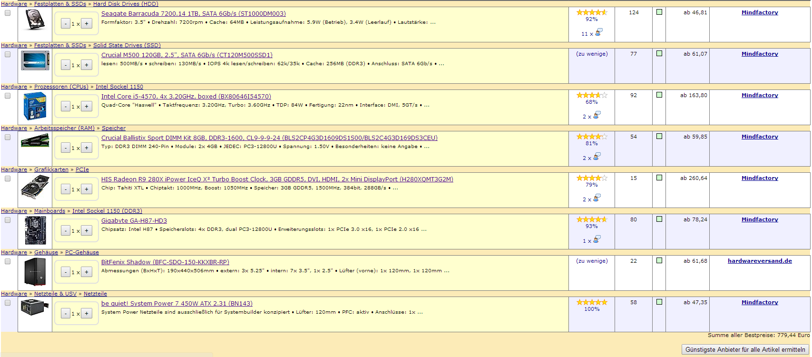This screenshot has width=812, height=357.
Task: Open Prozessoren (CPUs) category breadcrumb
Action: pyautogui.click(x=61, y=87)
